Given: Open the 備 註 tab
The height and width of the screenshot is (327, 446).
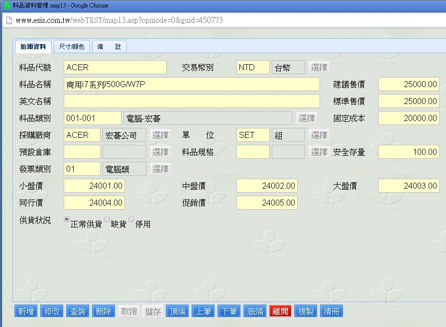Looking at the screenshot, I should (x=109, y=47).
